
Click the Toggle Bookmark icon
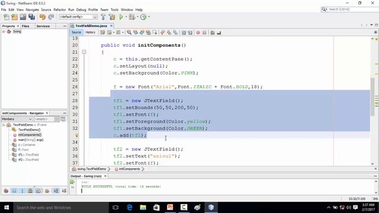coord(175,33)
